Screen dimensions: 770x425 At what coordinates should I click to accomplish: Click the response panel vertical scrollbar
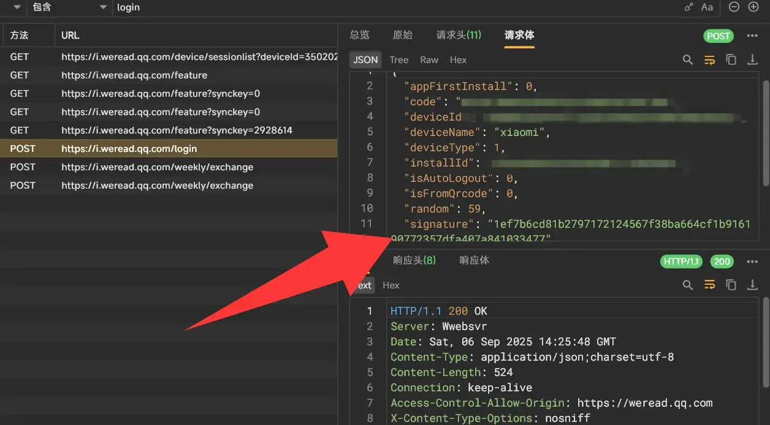[x=766, y=343]
